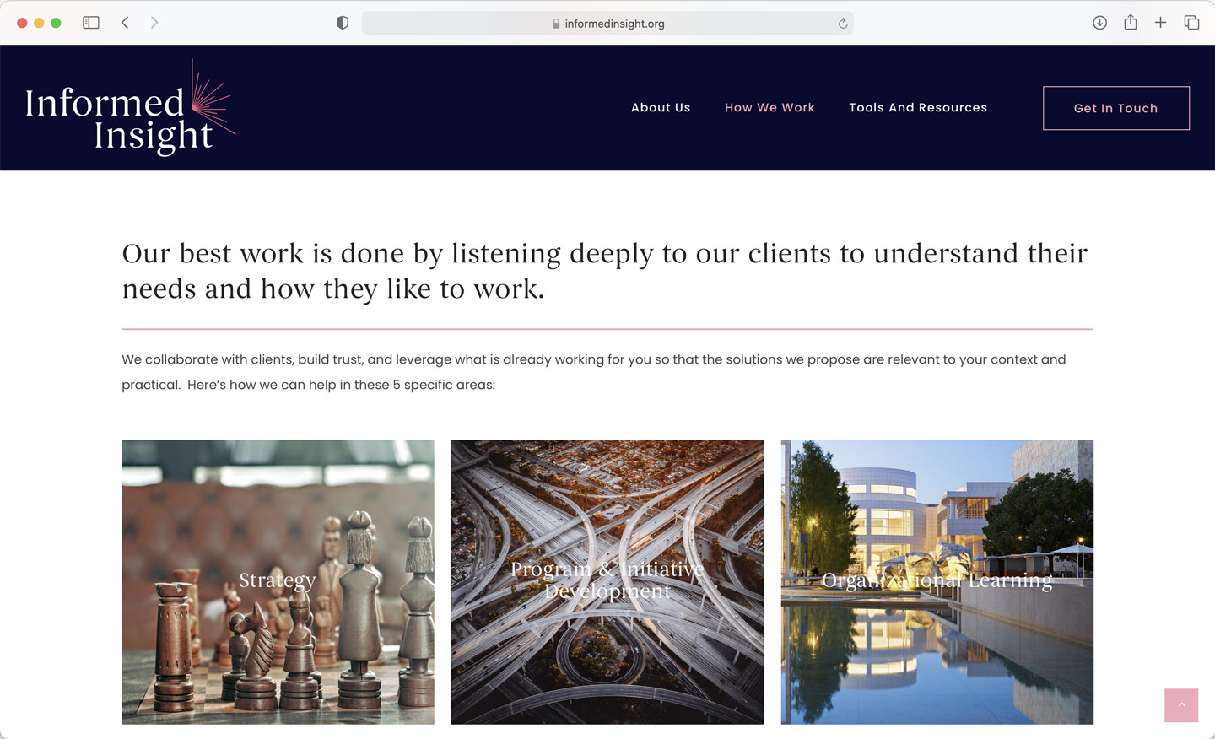The width and height of the screenshot is (1215, 739).
Task: Show the Safari downloads list
Action: coord(1099,23)
